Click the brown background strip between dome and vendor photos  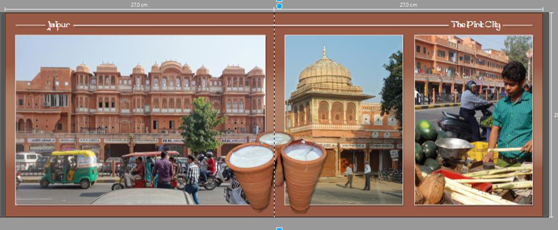click(x=409, y=120)
